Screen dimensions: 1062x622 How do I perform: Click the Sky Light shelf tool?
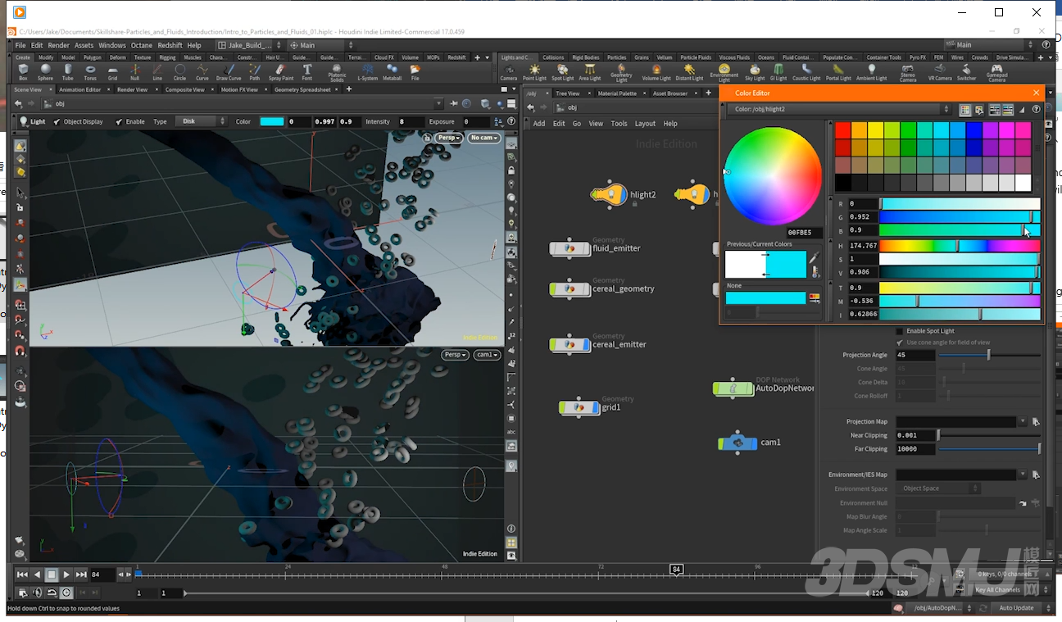pyautogui.click(x=754, y=72)
